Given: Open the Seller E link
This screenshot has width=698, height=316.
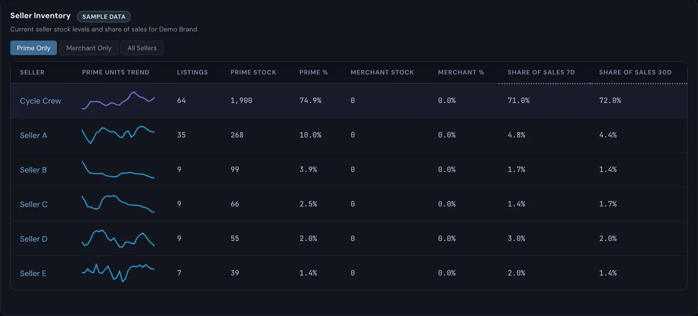Looking at the screenshot, I should [33, 273].
